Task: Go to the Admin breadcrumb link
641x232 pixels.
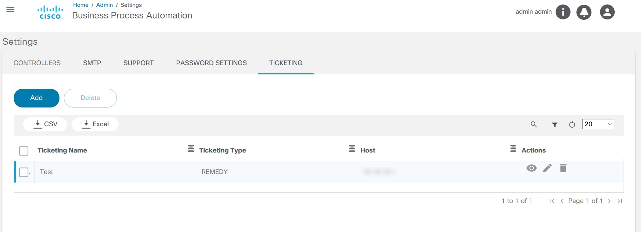Action: click(104, 5)
